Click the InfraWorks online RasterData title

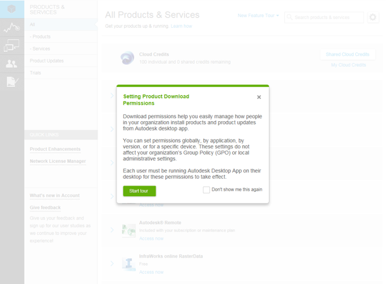[x=171, y=256]
